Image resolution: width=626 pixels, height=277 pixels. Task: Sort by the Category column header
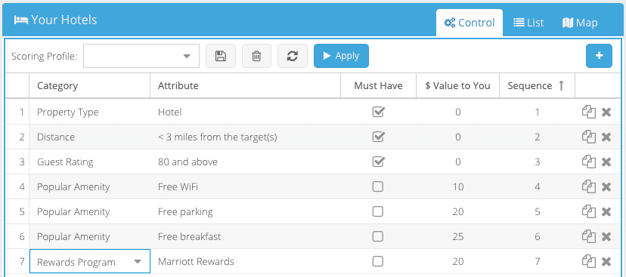(89, 86)
